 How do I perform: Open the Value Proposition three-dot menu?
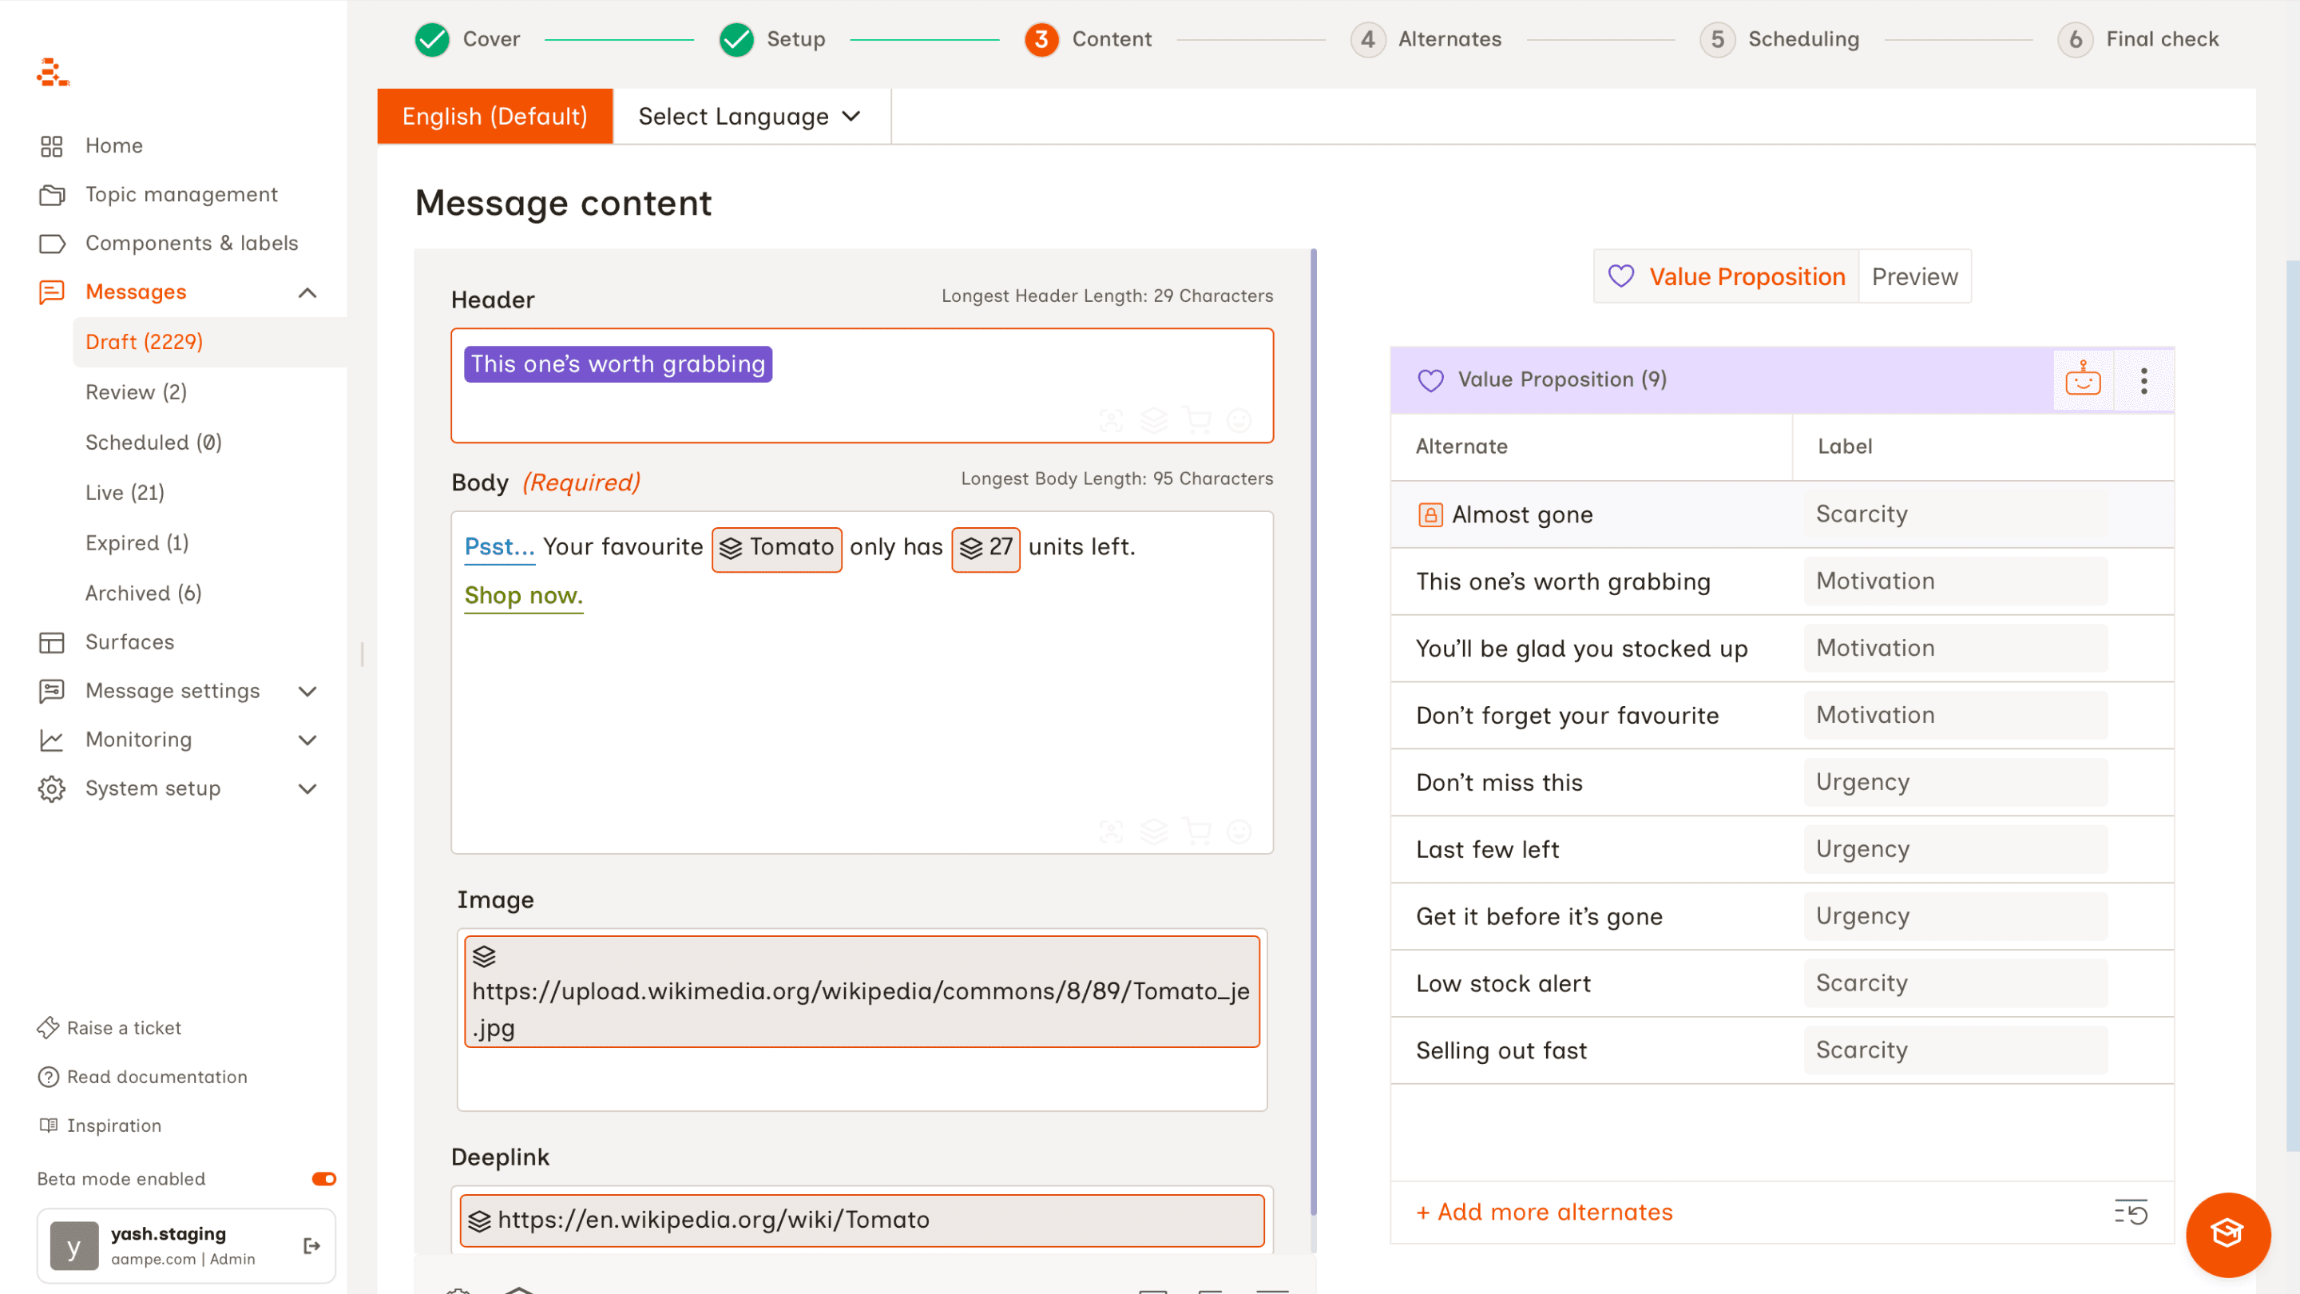pyautogui.click(x=2143, y=380)
